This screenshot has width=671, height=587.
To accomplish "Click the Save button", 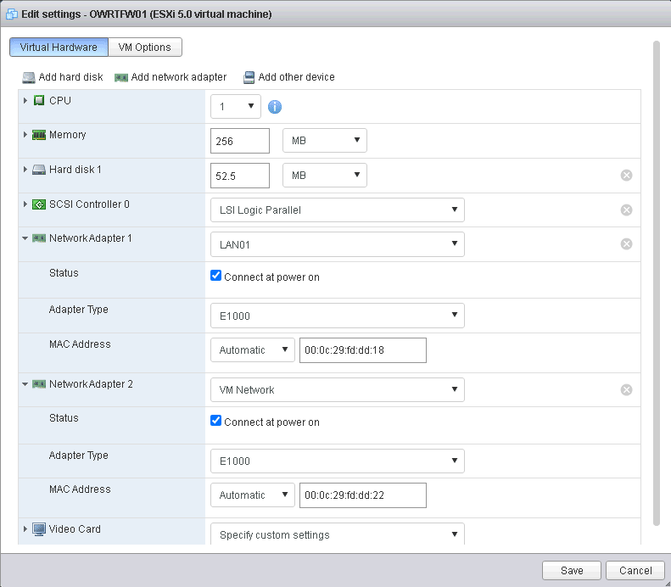I will pyautogui.click(x=572, y=571).
